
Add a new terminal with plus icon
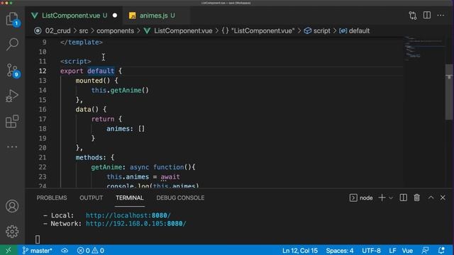(x=382, y=198)
